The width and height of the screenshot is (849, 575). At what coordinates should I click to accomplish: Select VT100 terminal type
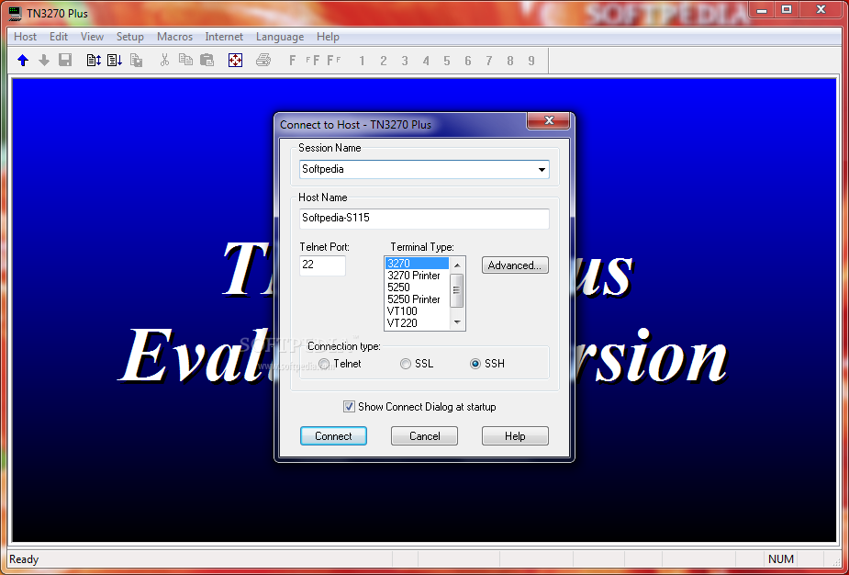click(417, 311)
